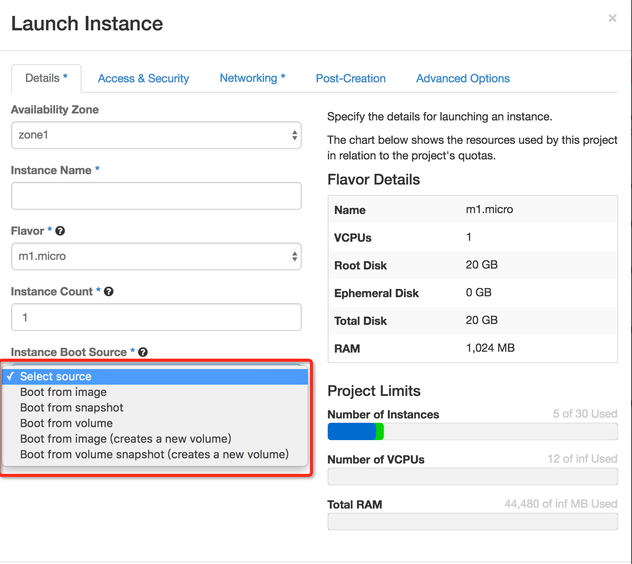Choose Boot from volume as boot source

tap(66, 423)
